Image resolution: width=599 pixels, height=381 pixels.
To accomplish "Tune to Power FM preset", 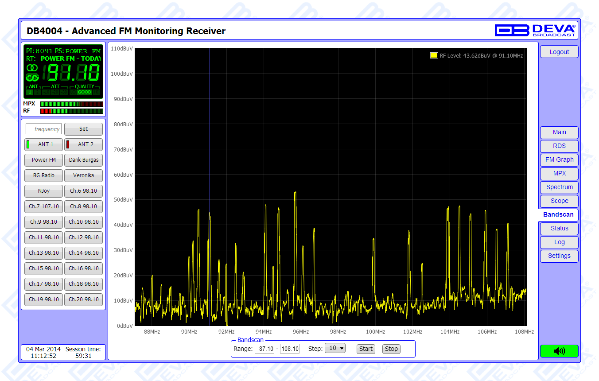I will pos(43,160).
